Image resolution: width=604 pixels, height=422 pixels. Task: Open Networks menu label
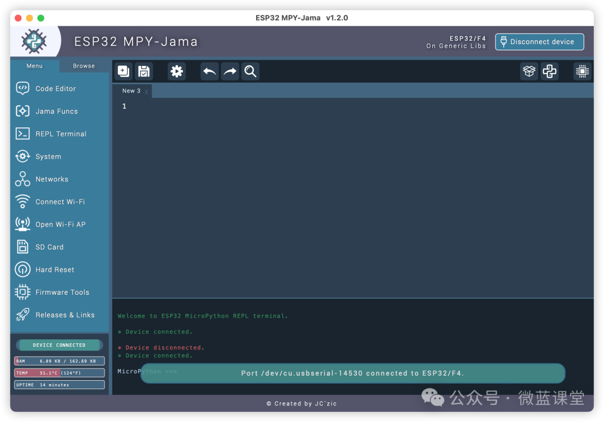pos(51,179)
